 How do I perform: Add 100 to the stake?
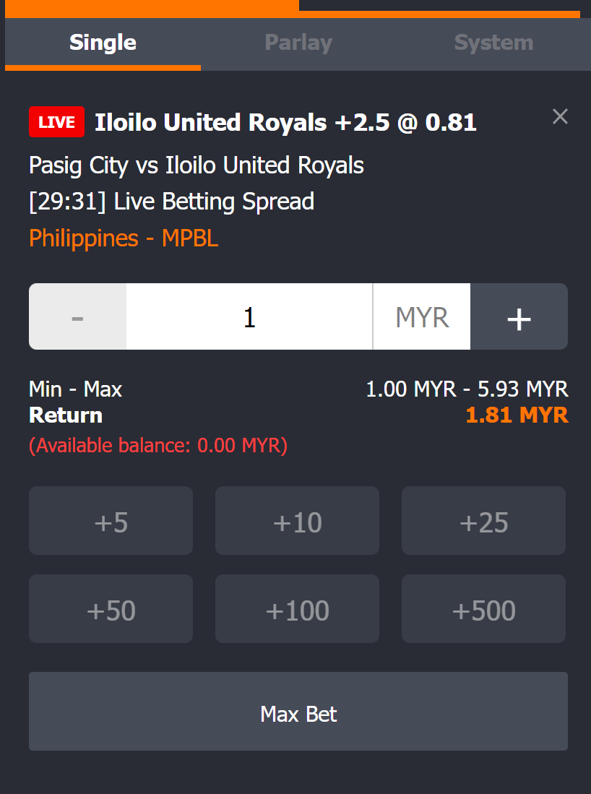(297, 609)
